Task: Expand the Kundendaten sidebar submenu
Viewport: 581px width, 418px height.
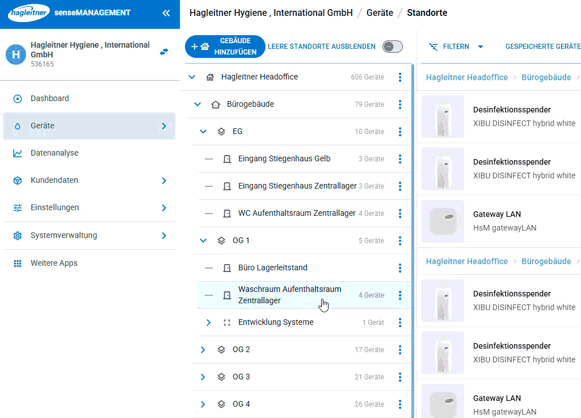Action: 164,180
